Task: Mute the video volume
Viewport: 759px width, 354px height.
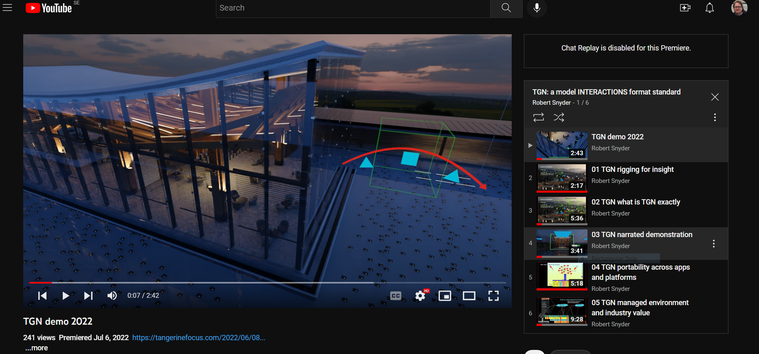Action: click(x=112, y=296)
